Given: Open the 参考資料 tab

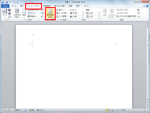Looking at the screenshot, I should click(x=47, y=6).
